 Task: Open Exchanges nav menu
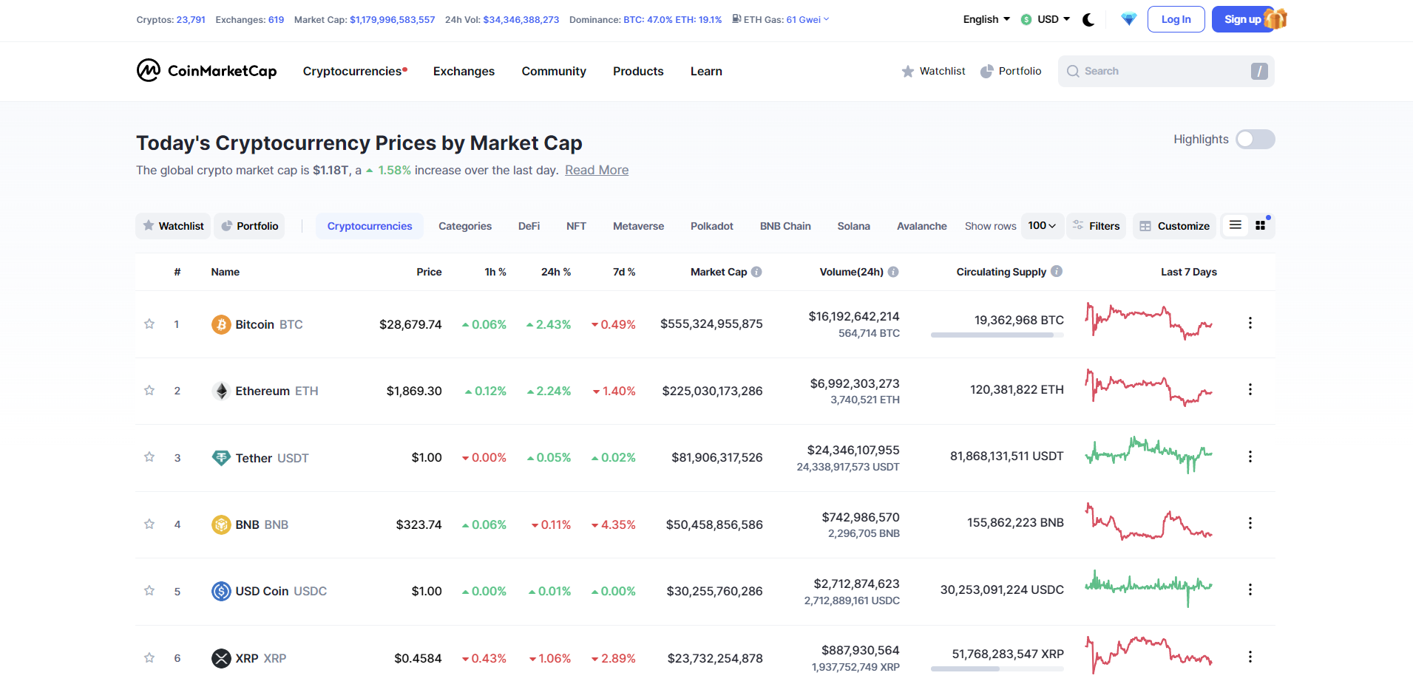(464, 71)
